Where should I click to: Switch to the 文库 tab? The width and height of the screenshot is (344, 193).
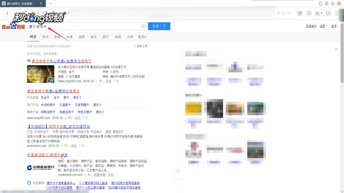pos(130,37)
